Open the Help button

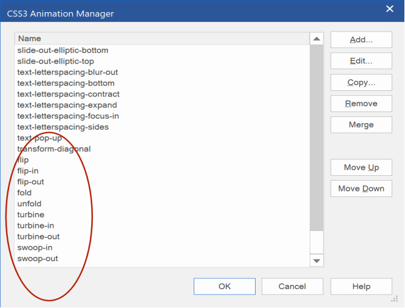pos(361,286)
